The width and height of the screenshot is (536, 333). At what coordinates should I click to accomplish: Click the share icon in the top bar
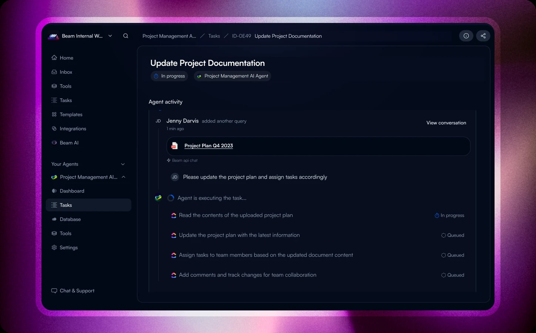(483, 36)
